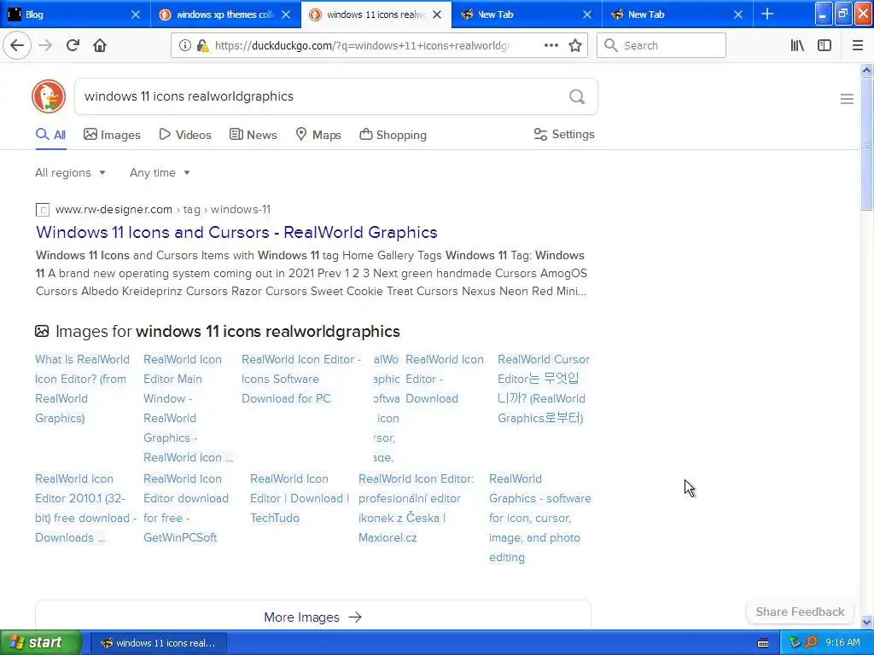Open RealWorld Graphics software image link
This screenshot has height=655, width=874.
click(x=540, y=518)
